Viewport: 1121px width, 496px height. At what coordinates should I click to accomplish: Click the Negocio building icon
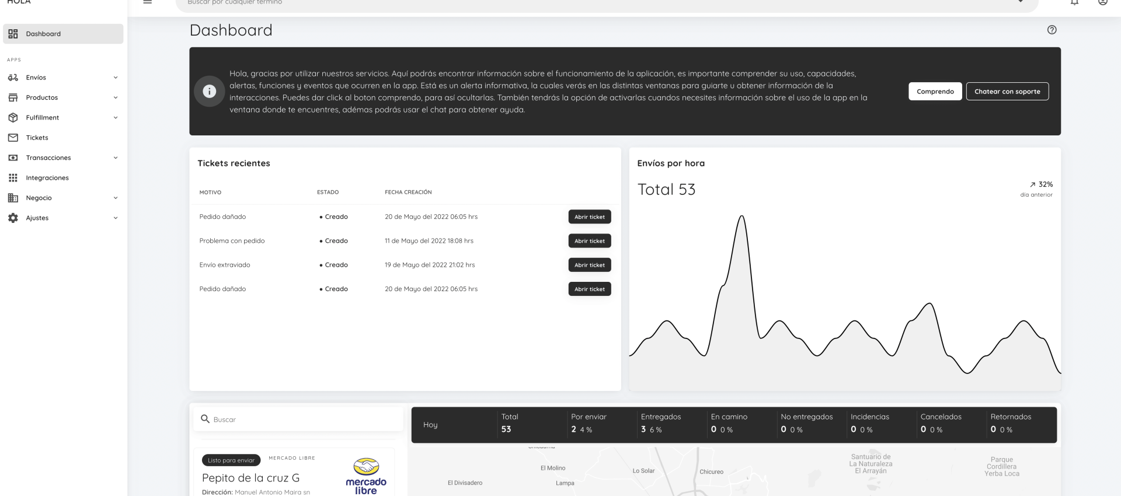pyautogui.click(x=13, y=198)
